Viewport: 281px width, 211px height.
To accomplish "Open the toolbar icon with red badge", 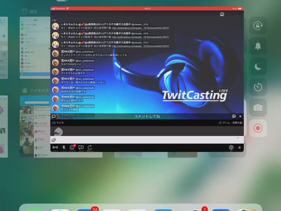I will click(72, 147).
